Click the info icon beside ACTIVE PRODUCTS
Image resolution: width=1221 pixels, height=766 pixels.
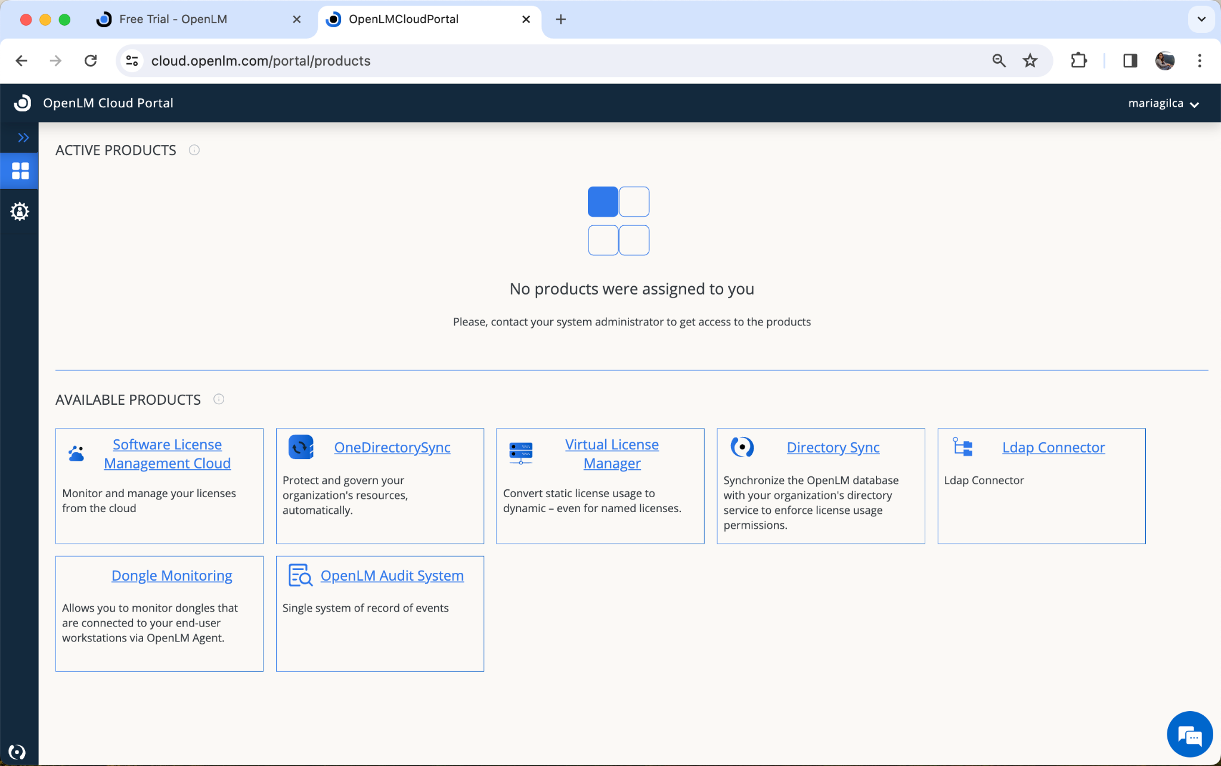(194, 150)
